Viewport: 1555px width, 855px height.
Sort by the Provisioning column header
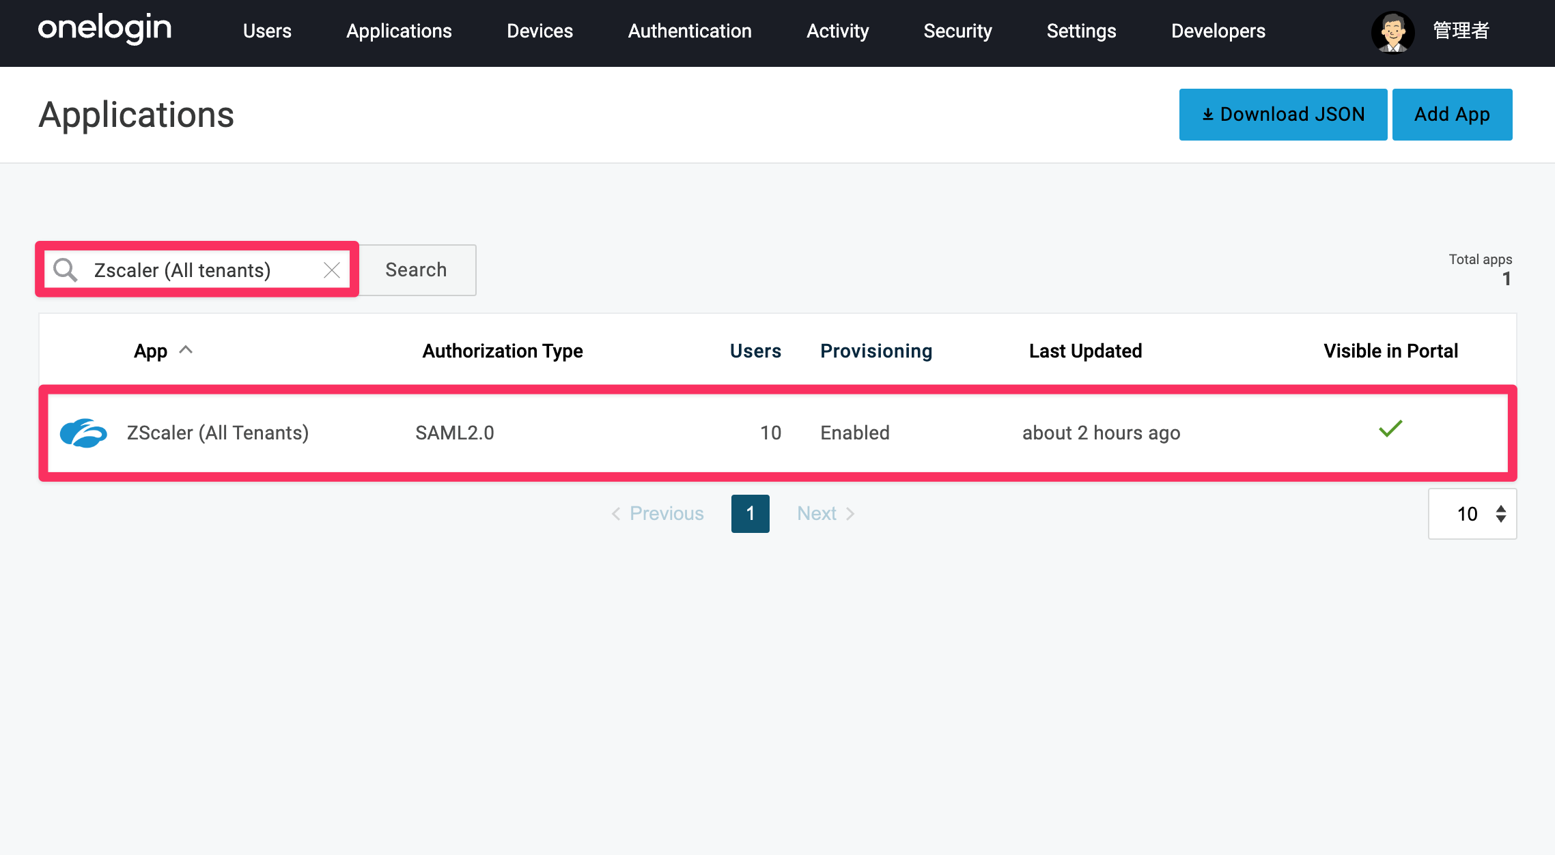[876, 351]
